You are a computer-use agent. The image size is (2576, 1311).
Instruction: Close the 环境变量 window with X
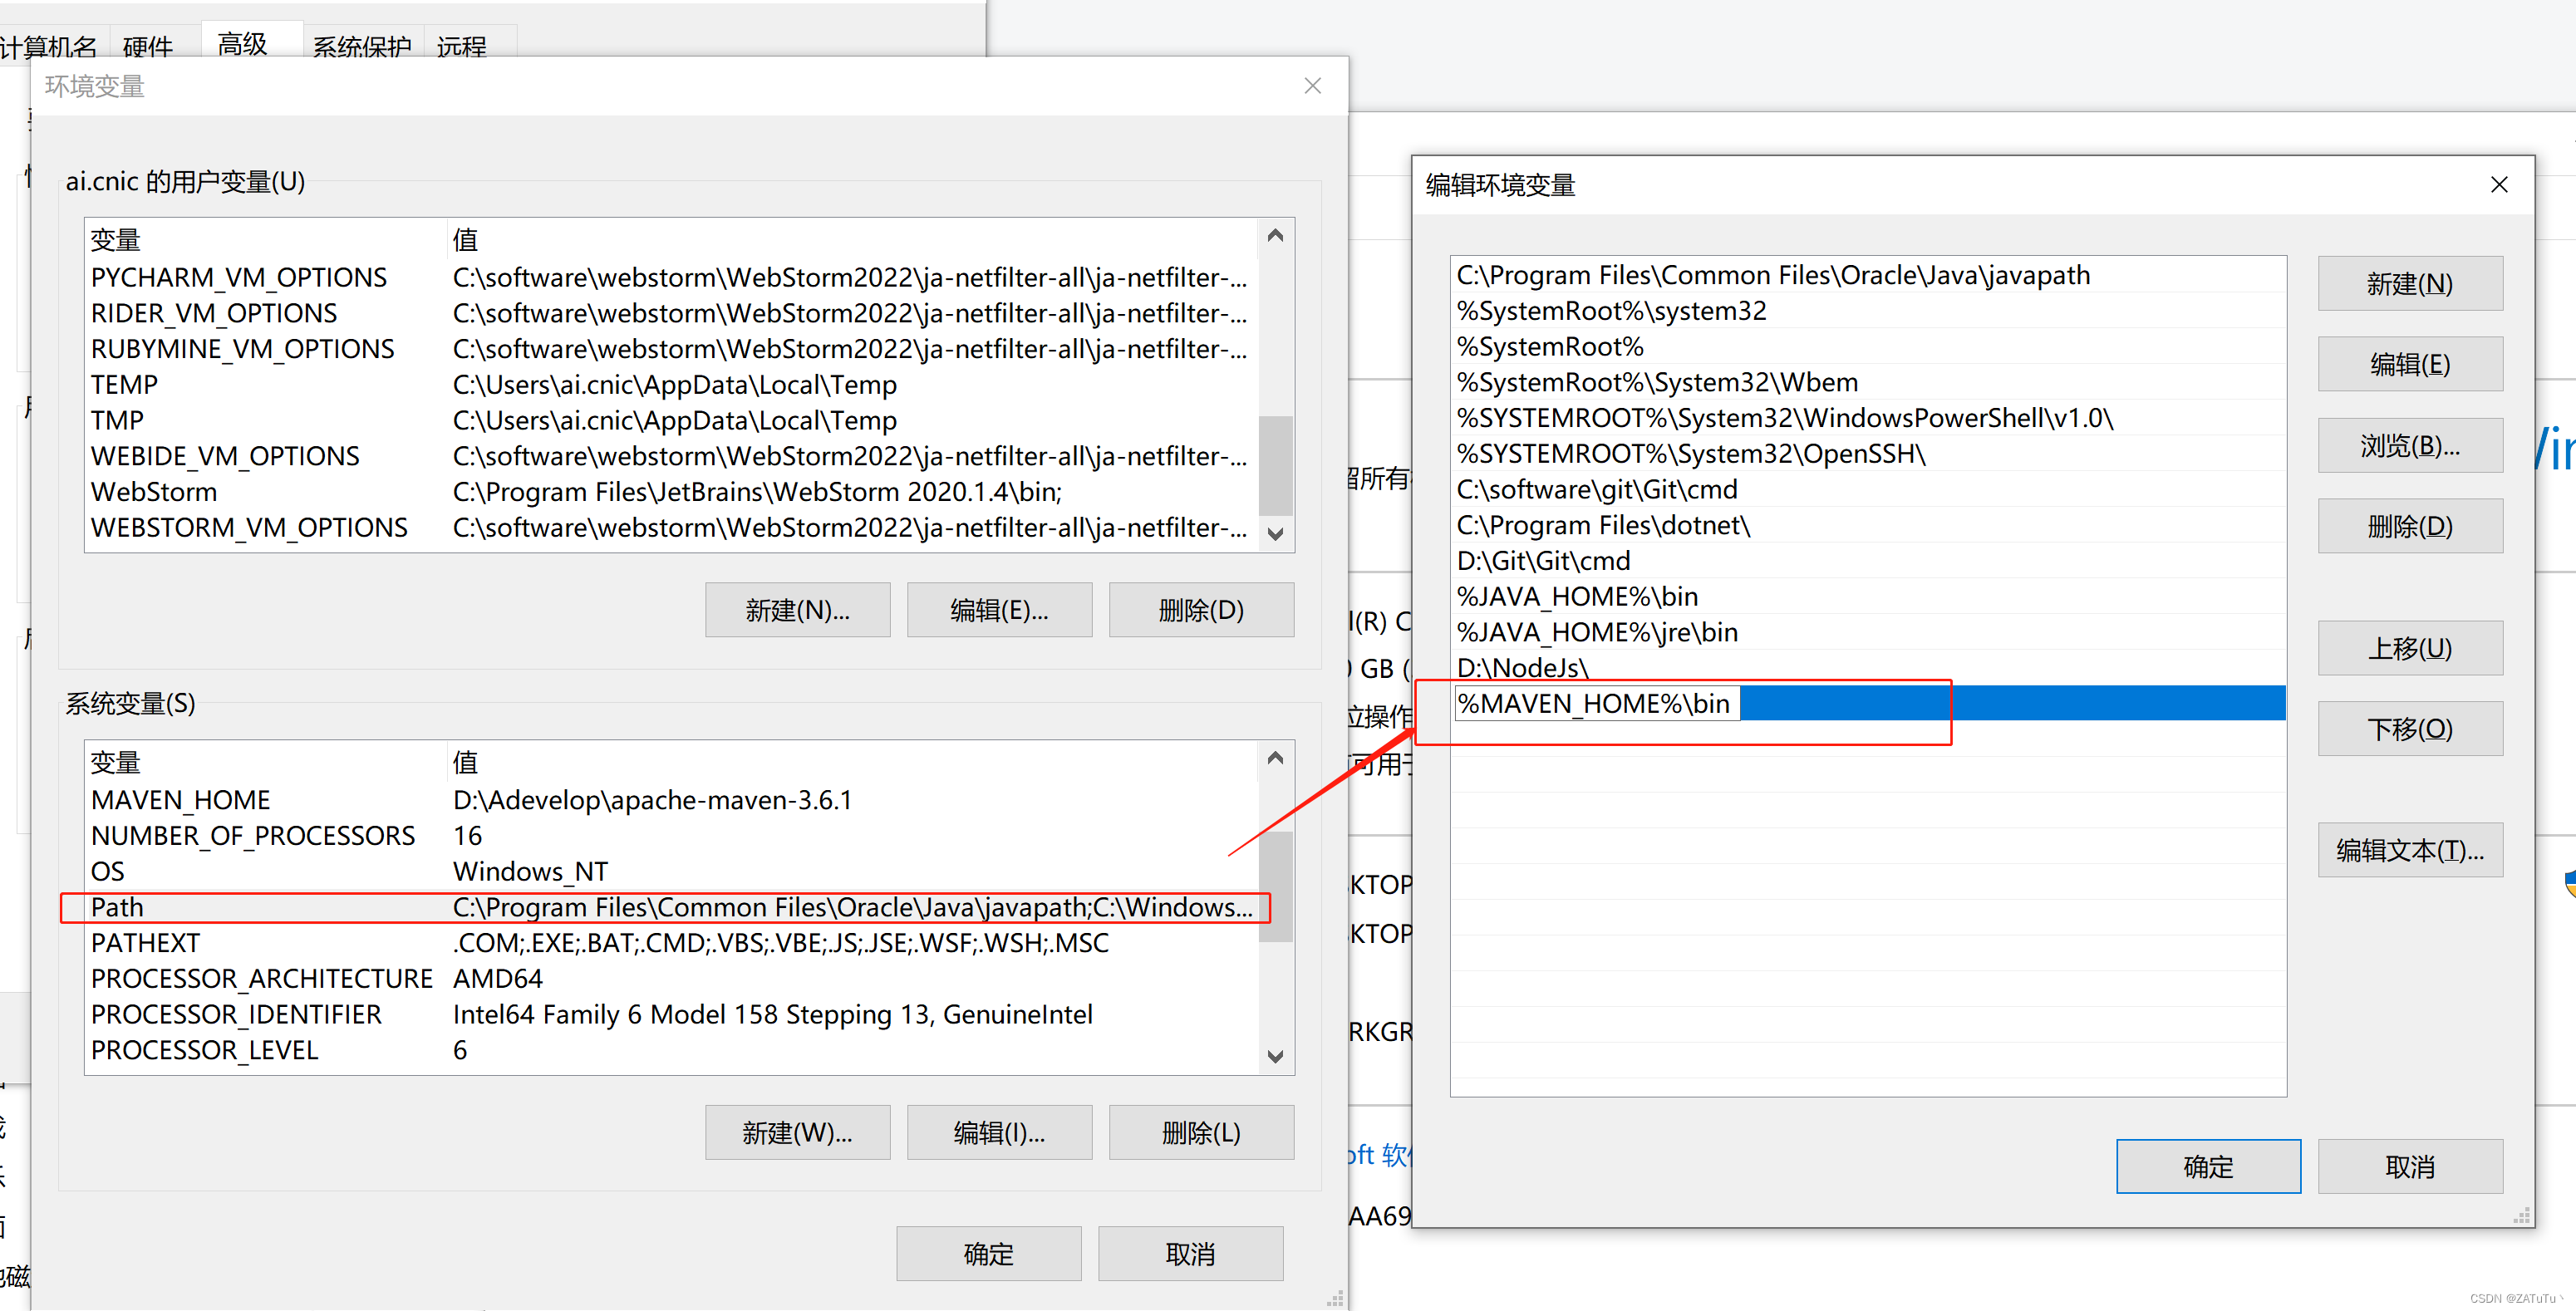[1312, 86]
